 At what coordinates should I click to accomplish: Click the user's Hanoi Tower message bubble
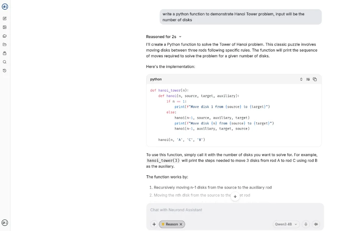241,17
